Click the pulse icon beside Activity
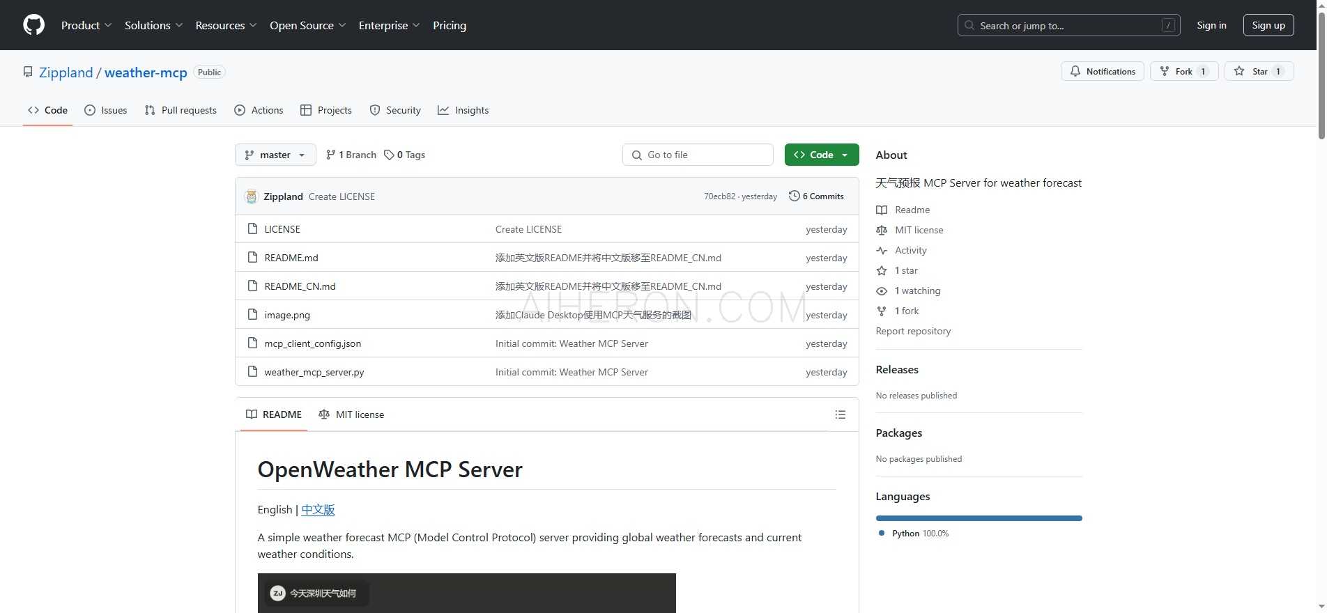Screen dimensions: 1327x613 882,250
